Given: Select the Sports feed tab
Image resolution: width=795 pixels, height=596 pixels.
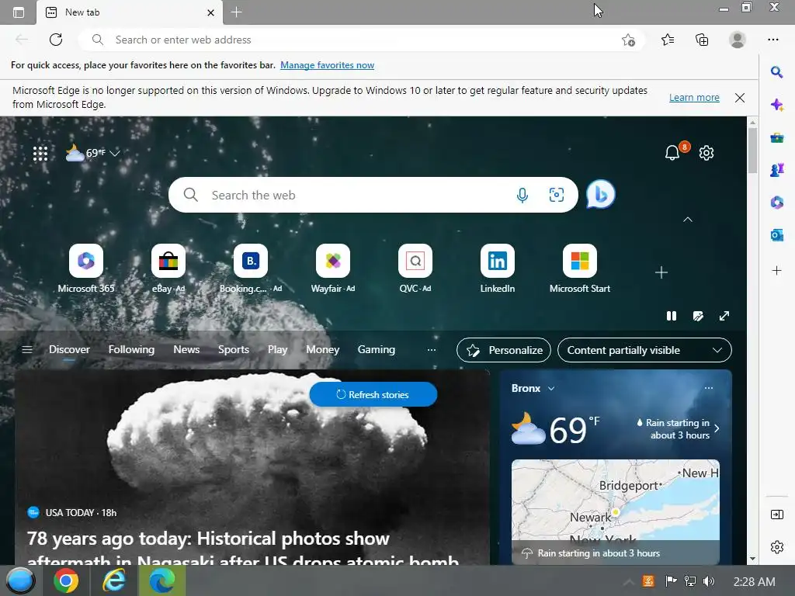Looking at the screenshot, I should click(234, 349).
